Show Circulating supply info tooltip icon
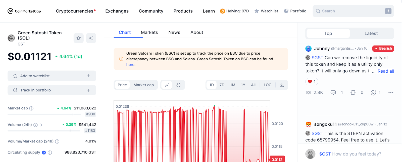 coord(50,152)
